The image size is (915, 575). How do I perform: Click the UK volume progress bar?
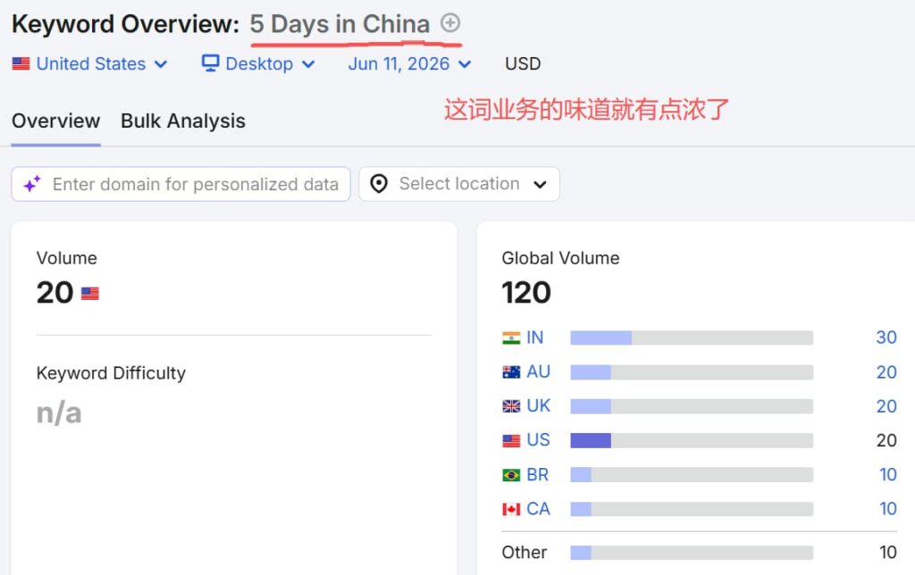[x=692, y=406]
